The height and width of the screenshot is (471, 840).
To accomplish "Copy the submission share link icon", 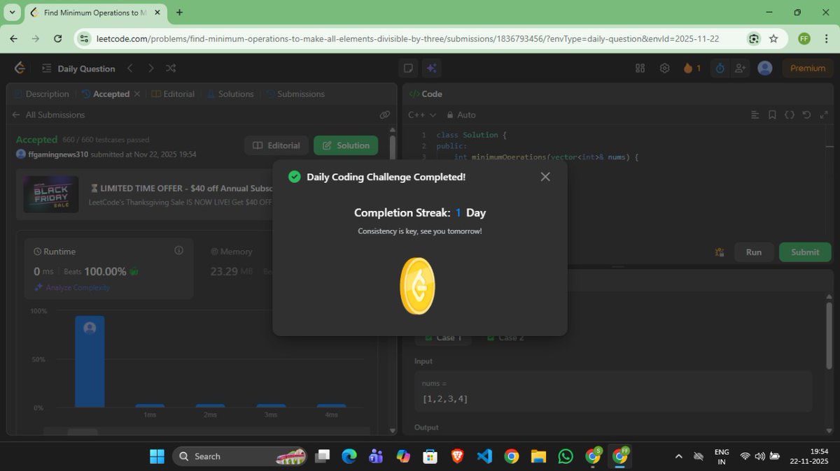I will point(384,115).
